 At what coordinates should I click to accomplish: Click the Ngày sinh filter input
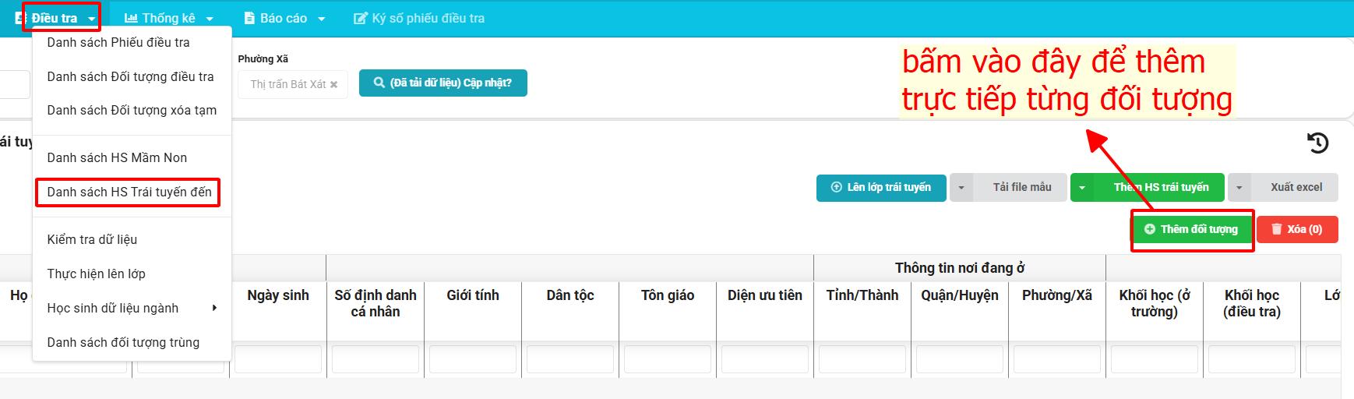click(278, 359)
